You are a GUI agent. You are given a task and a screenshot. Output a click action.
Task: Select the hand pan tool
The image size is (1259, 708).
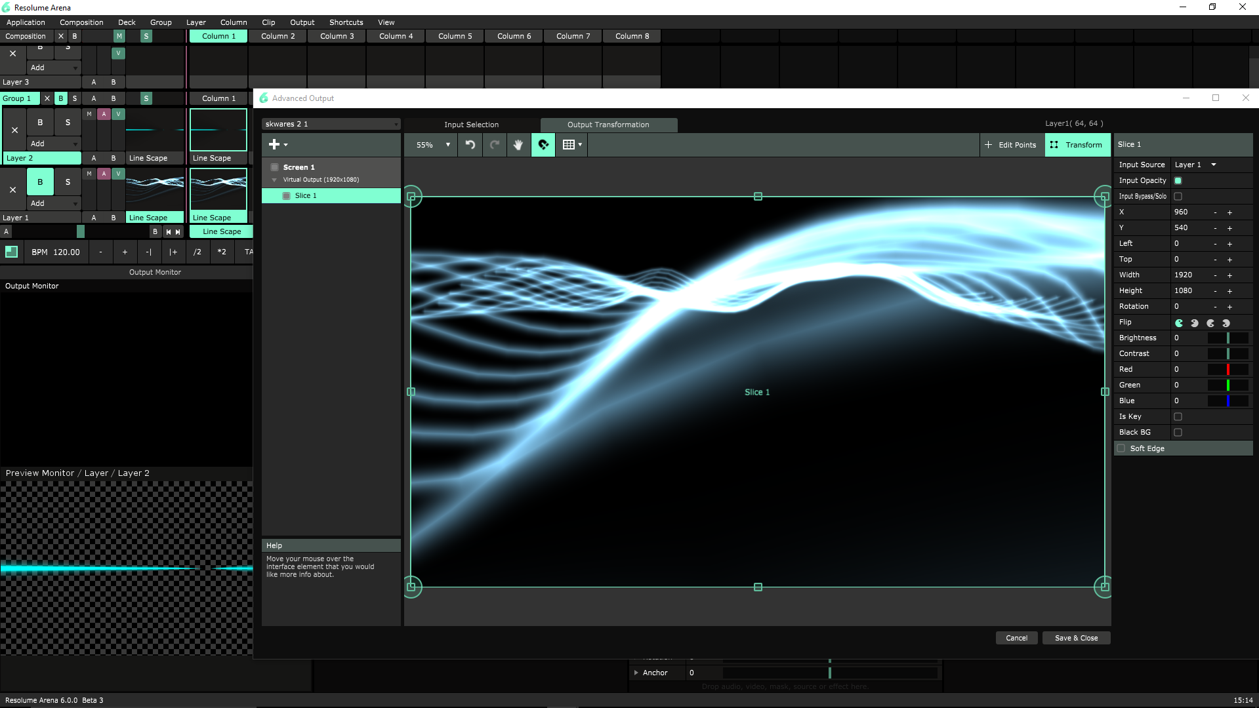point(518,145)
